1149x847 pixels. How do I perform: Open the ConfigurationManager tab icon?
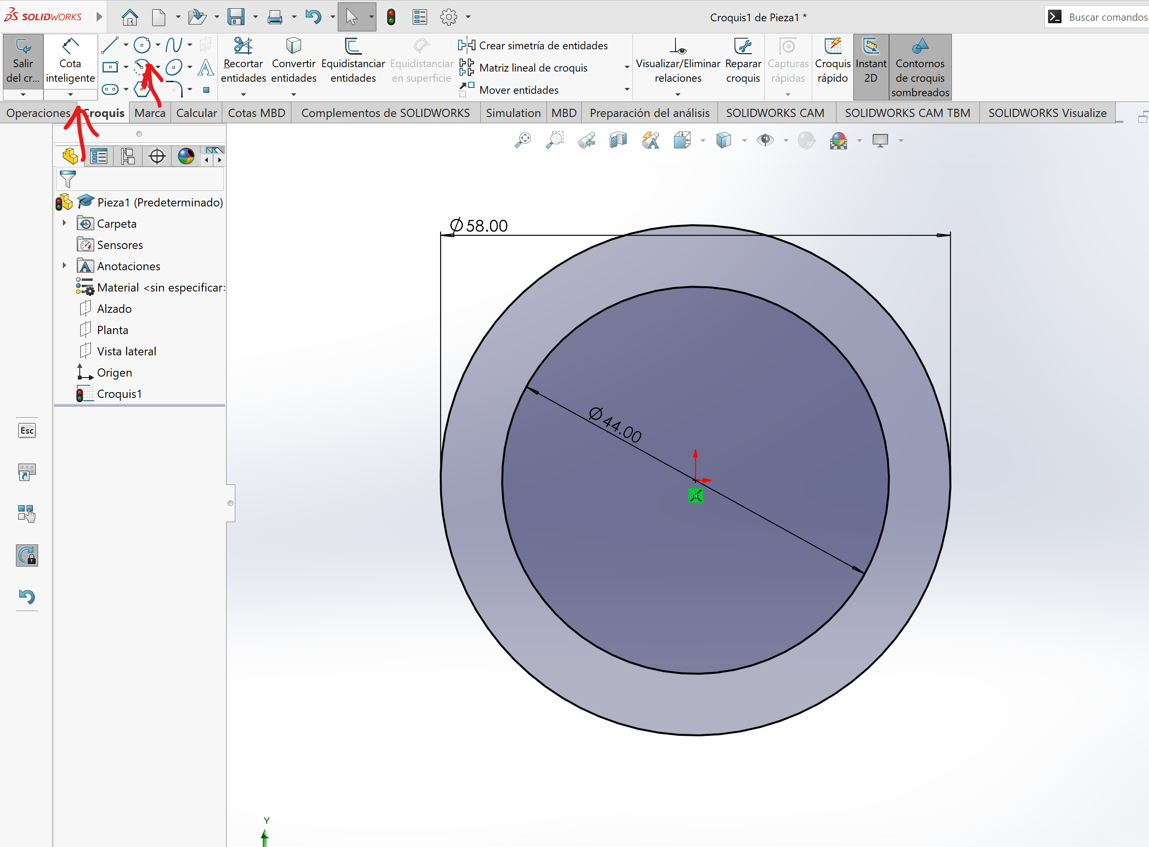[128, 156]
